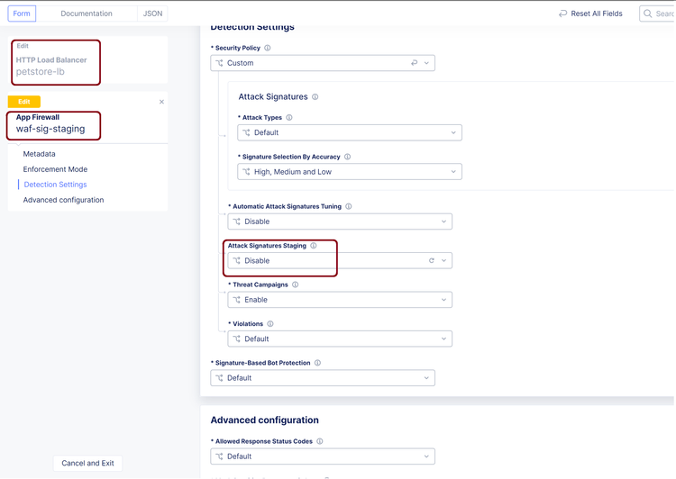Open the Attack Types dropdown
Image resolution: width=676 pixels, height=479 pixels.
point(350,132)
